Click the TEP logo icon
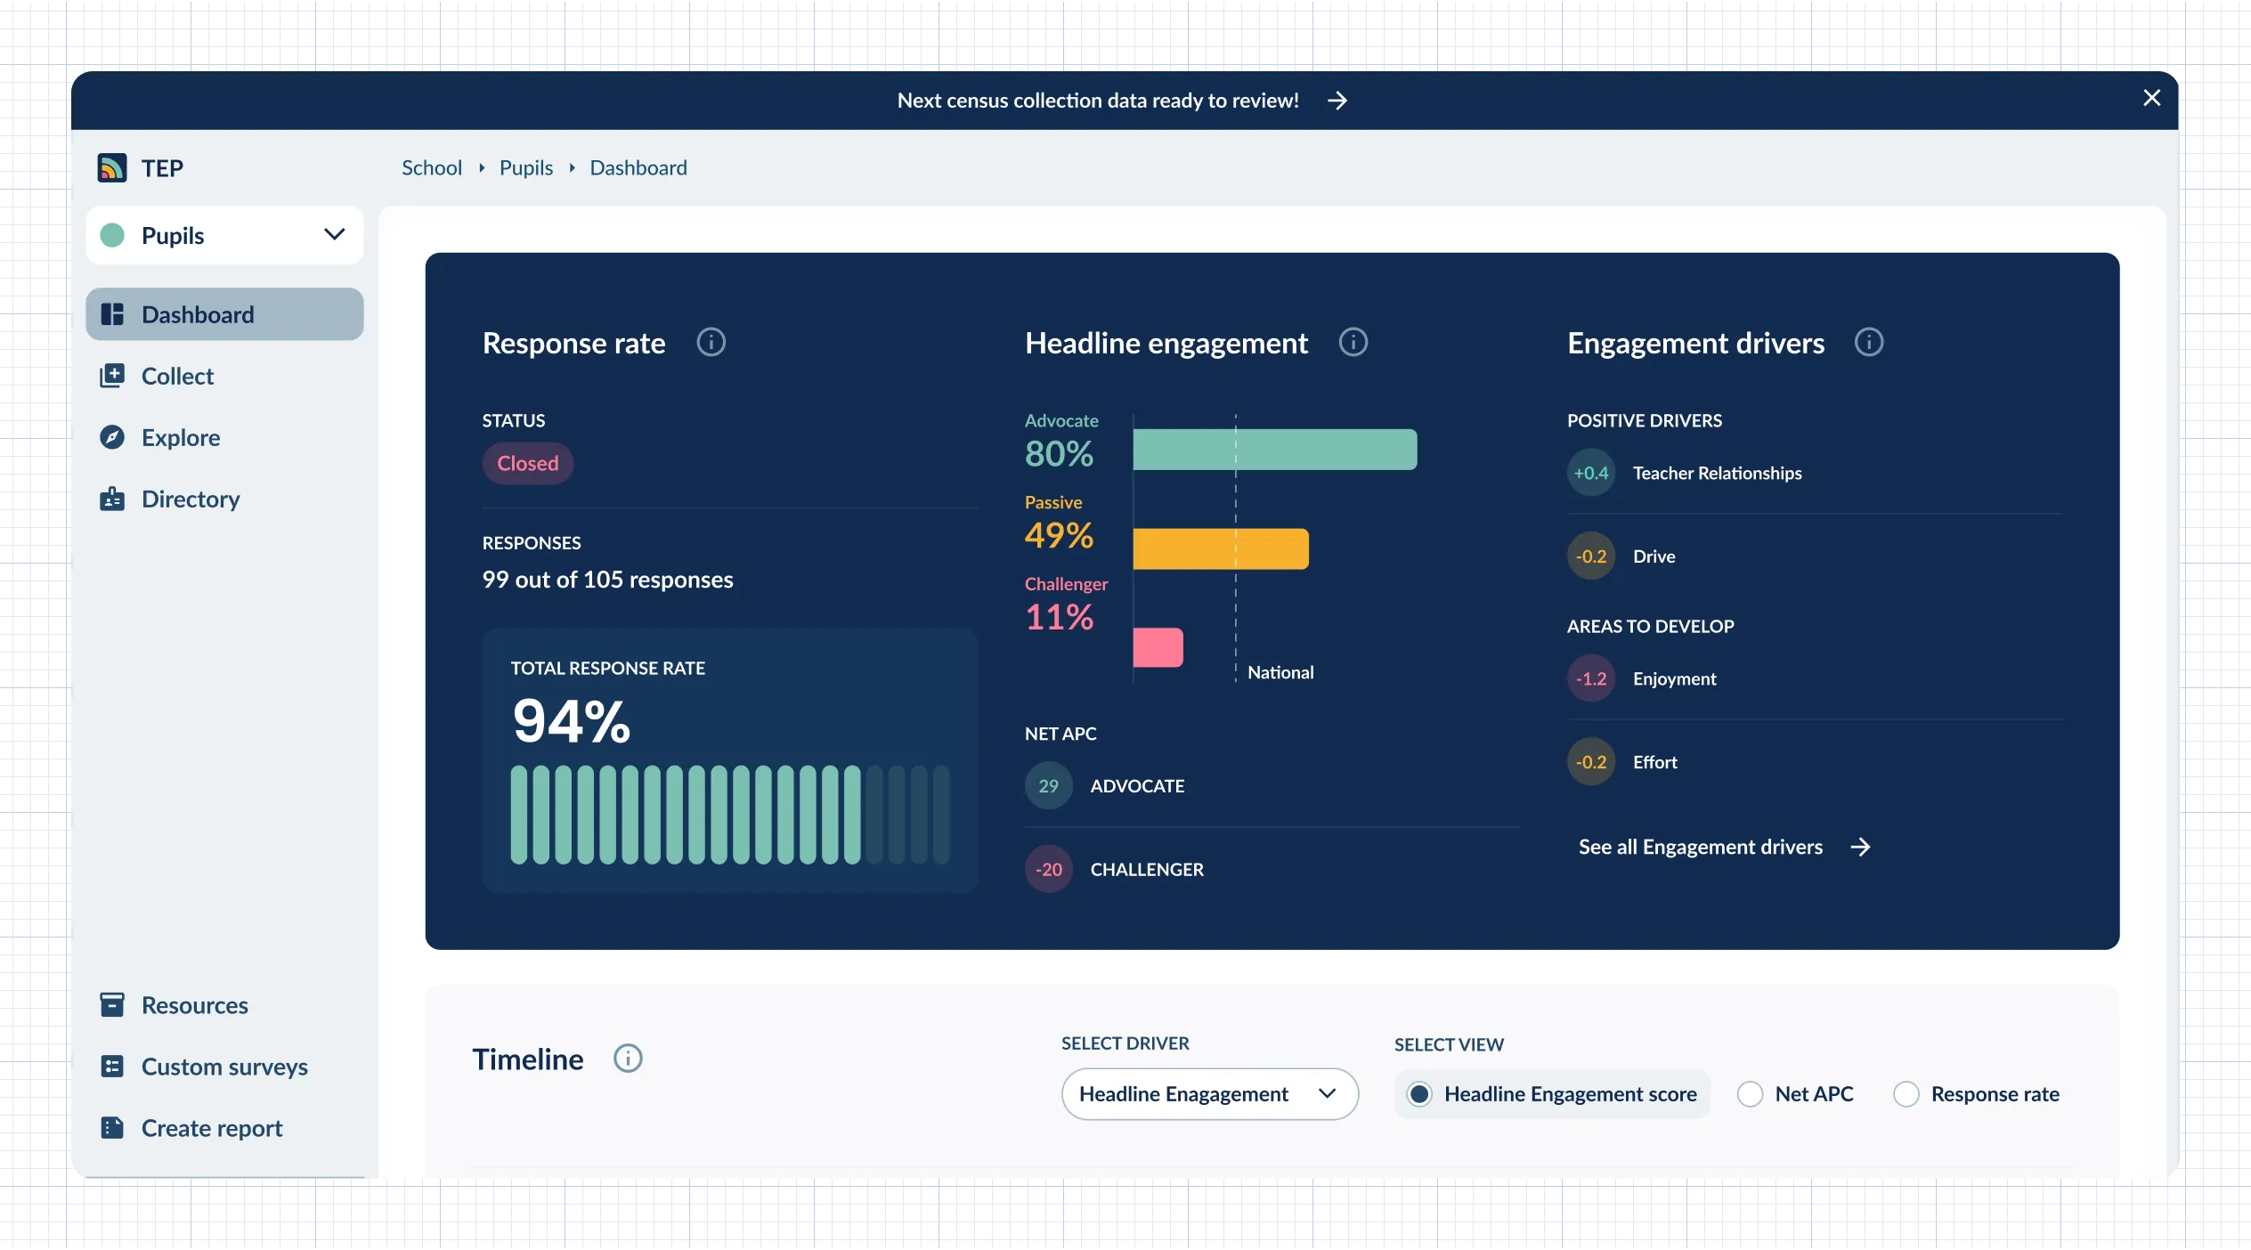The width and height of the screenshot is (2251, 1250). [x=112, y=167]
